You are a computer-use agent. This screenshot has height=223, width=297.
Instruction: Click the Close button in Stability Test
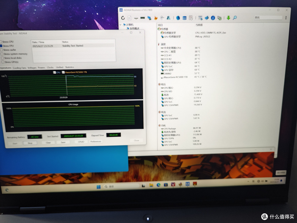[x=136, y=140]
